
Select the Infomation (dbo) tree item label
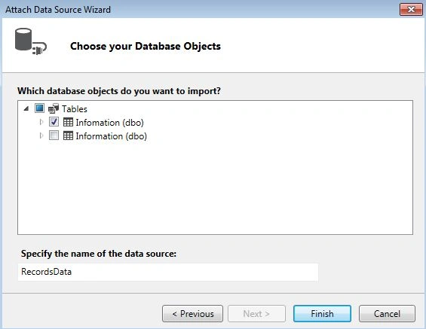click(109, 123)
